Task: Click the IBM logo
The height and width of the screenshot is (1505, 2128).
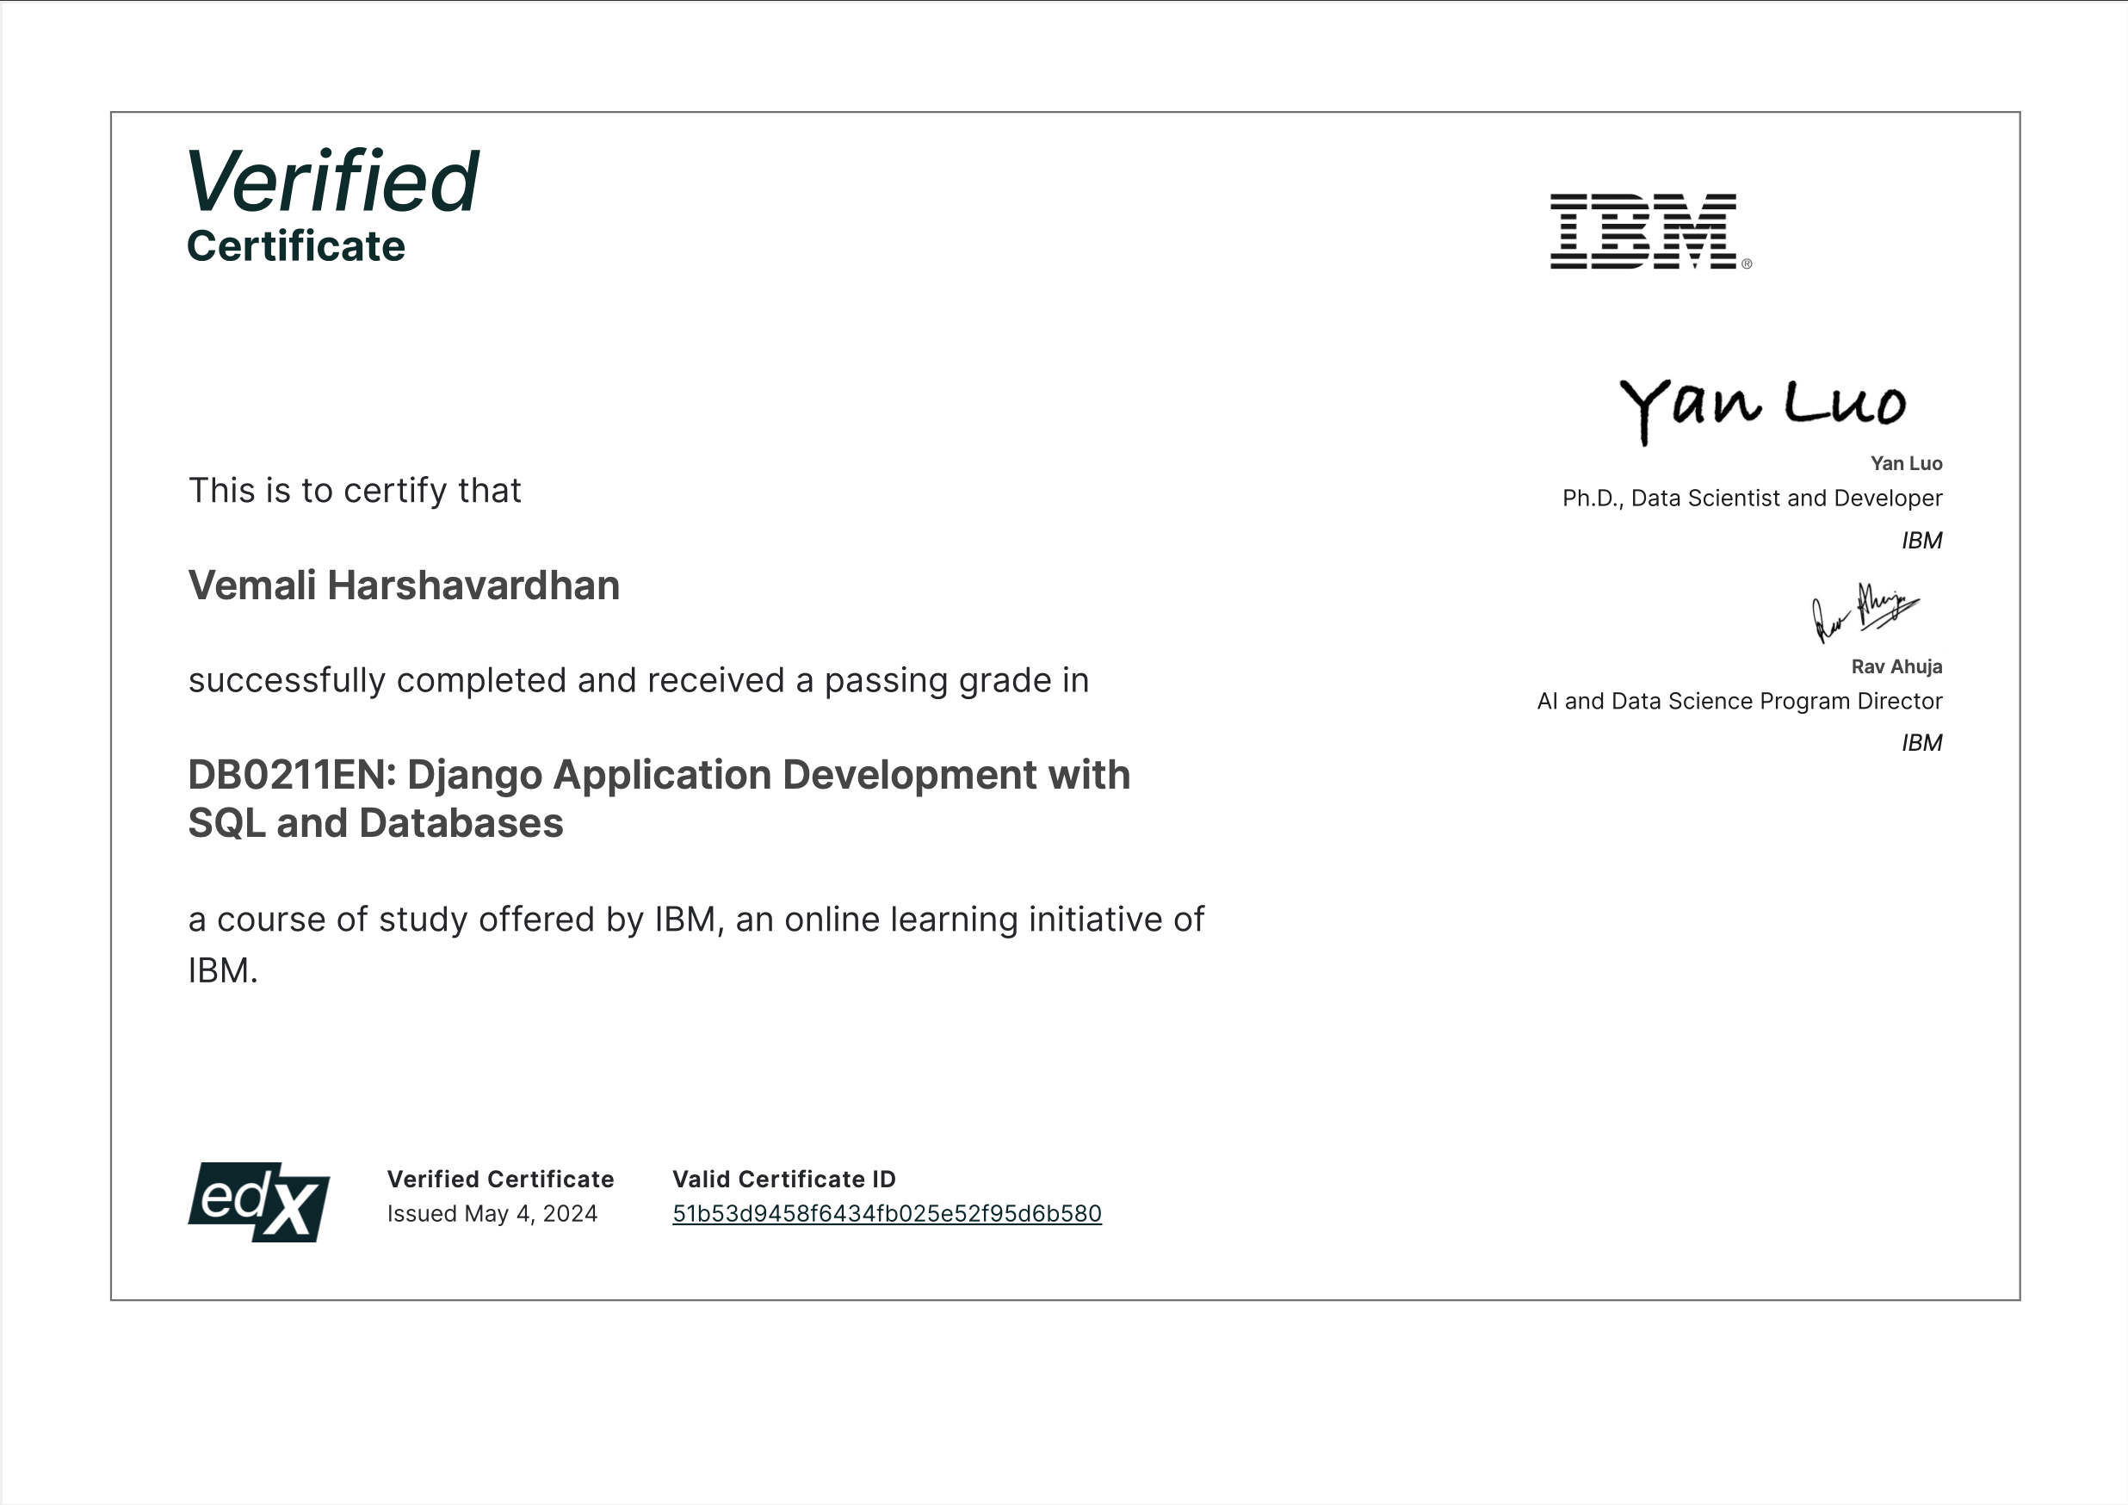Action: (x=1651, y=232)
